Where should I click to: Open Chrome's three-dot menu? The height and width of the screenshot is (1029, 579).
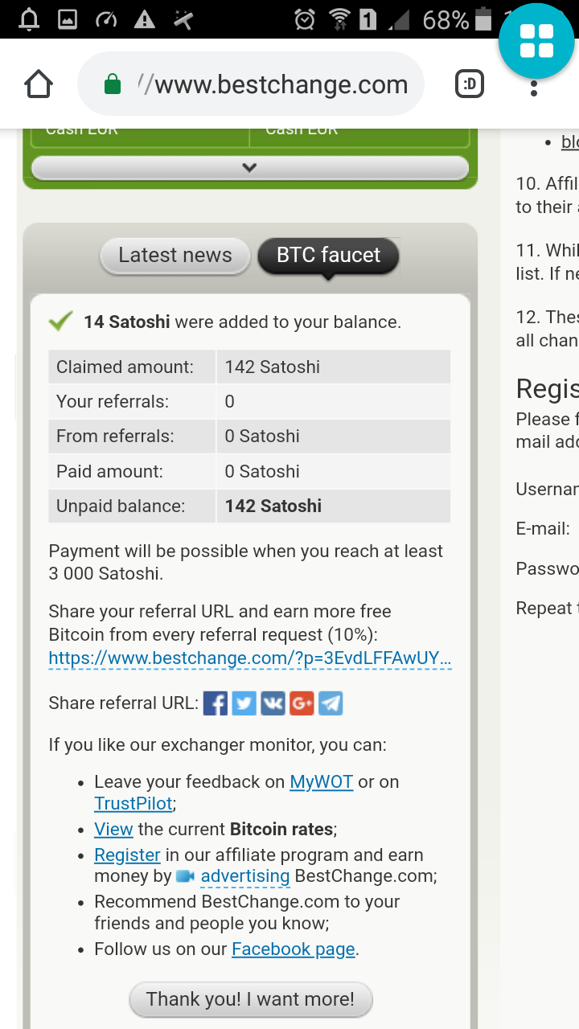pyautogui.click(x=534, y=85)
